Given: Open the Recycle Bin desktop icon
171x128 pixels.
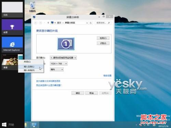Looking at the screenshot, I should [32, 7].
